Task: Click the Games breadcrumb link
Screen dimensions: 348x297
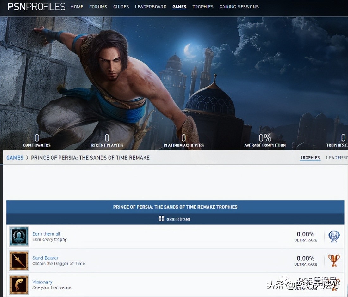Action: coord(15,158)
